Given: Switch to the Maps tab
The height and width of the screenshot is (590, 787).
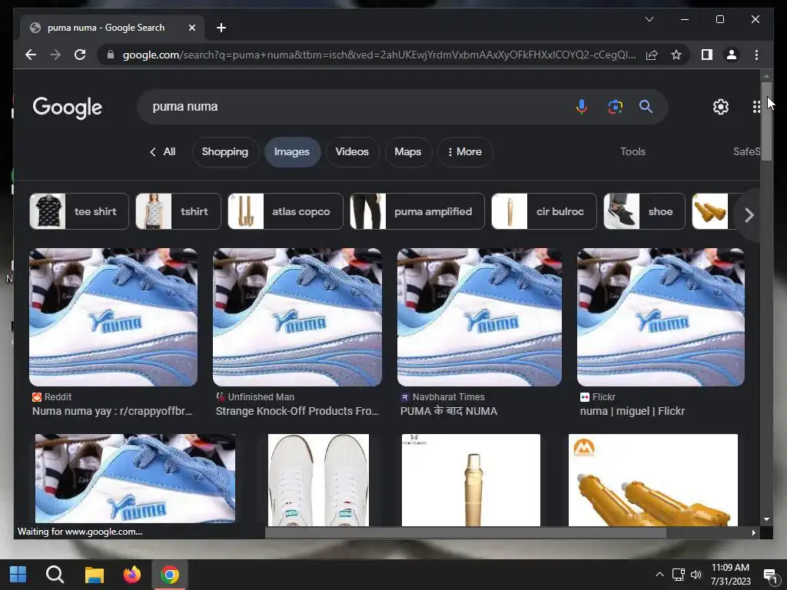Looking at the screenshot, I should click(408, 151).
